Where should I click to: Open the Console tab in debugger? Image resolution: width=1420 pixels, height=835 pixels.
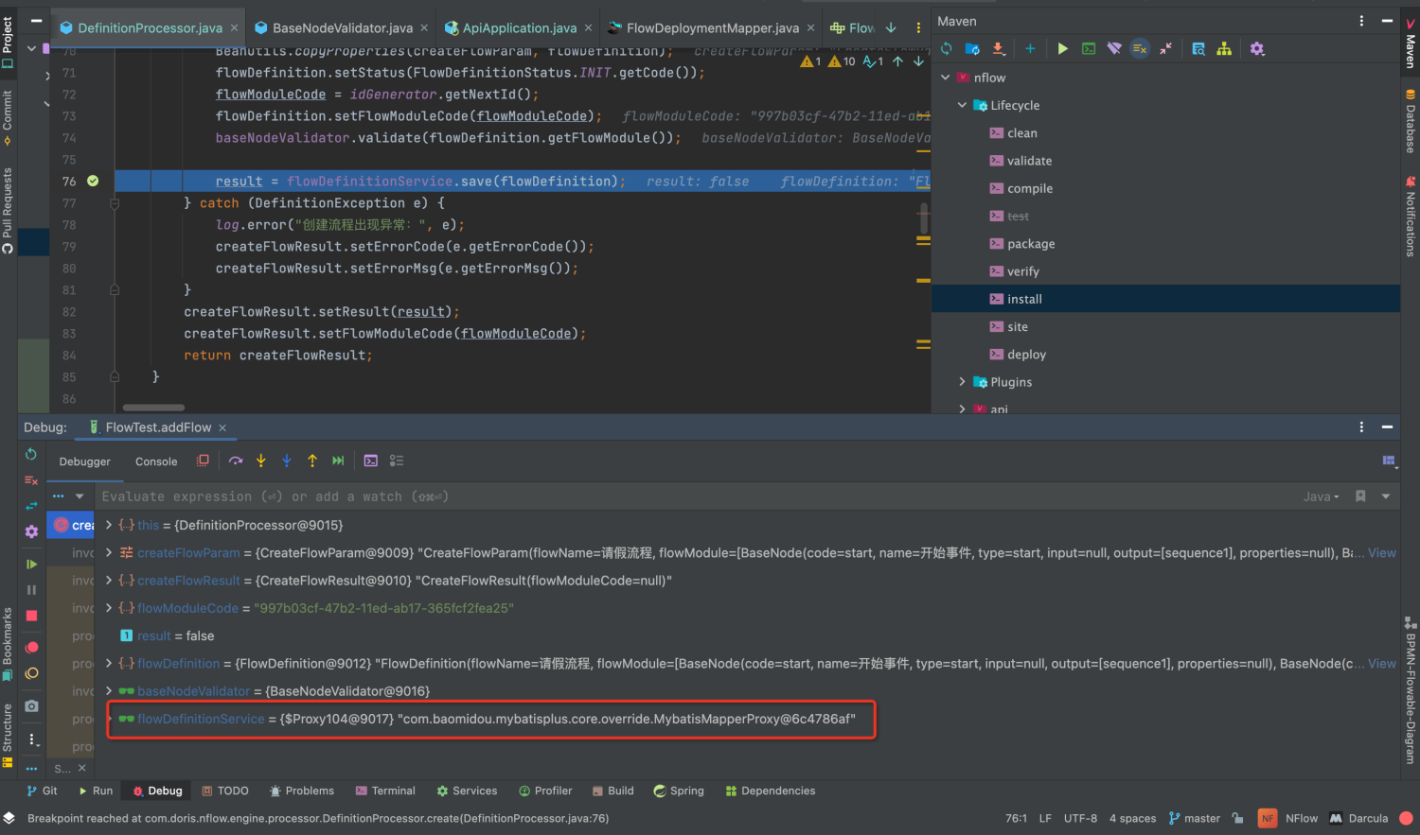156,461
